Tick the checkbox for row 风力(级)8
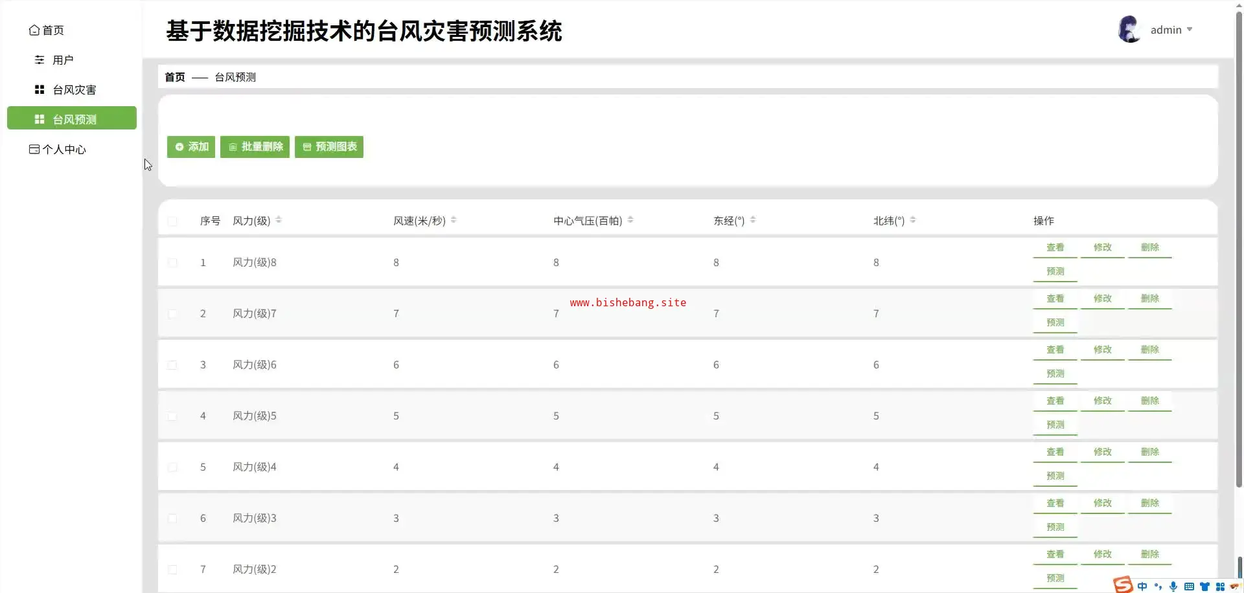Image resolution: width=1244 pixels, height=593 pixels. 172,263
